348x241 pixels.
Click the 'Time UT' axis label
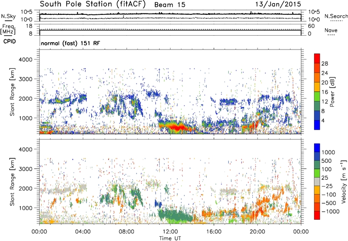[170, 238]
